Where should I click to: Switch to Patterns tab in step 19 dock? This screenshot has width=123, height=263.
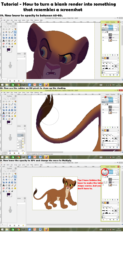[105, 58]
